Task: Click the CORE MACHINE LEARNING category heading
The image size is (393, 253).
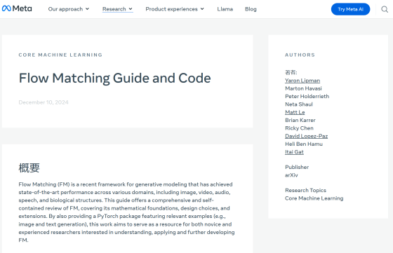Action: (x=60, y=55)
